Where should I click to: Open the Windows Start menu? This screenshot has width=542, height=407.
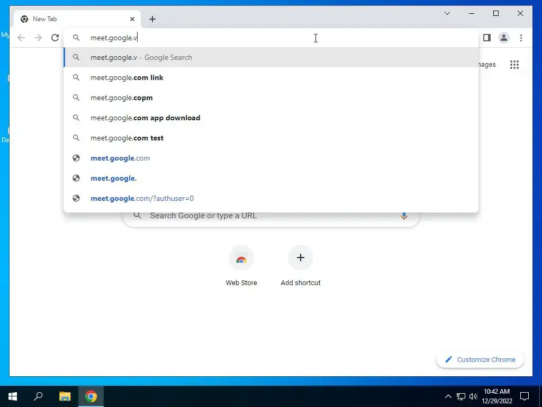tap(13, 396)
